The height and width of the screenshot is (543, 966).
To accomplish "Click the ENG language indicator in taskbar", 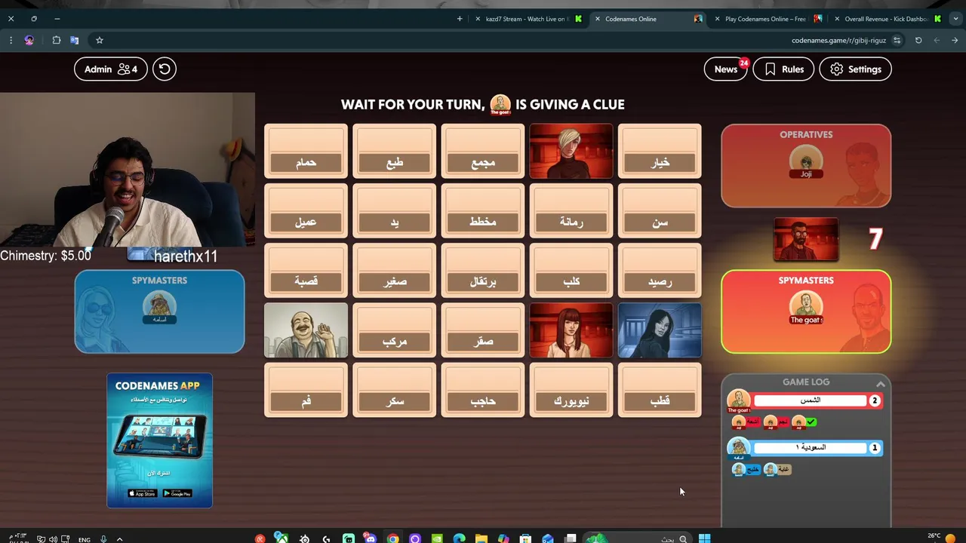I will [85, 539].
